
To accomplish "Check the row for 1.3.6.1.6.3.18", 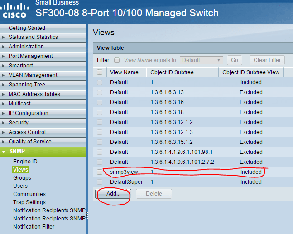I will pyautogui.click(x=100, y=112).
